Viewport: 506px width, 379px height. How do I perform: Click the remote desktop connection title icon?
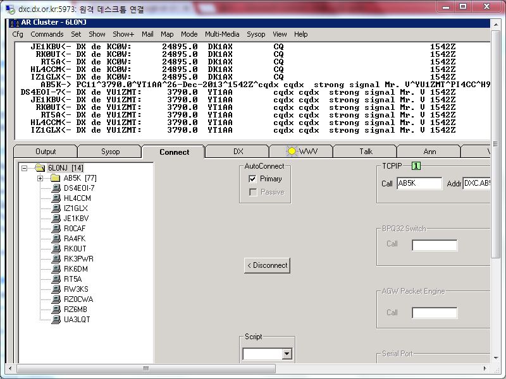tap(10, 9)
